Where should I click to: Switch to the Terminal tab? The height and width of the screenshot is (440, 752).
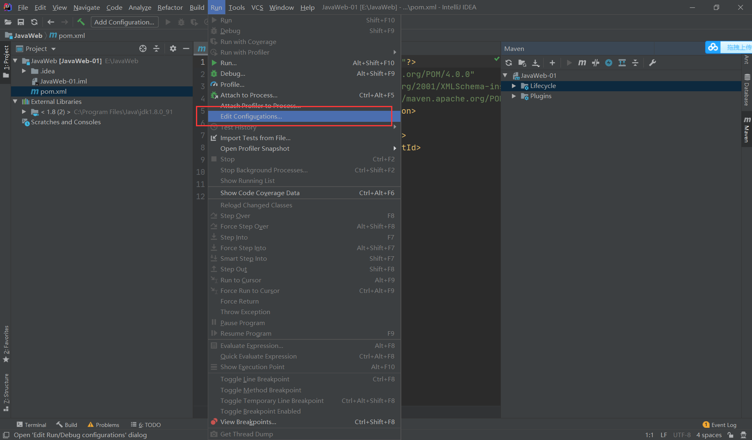point(31,425)
